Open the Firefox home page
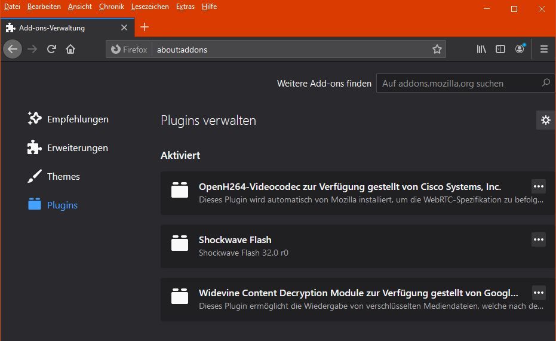556x341 pixels. (70, 50)
